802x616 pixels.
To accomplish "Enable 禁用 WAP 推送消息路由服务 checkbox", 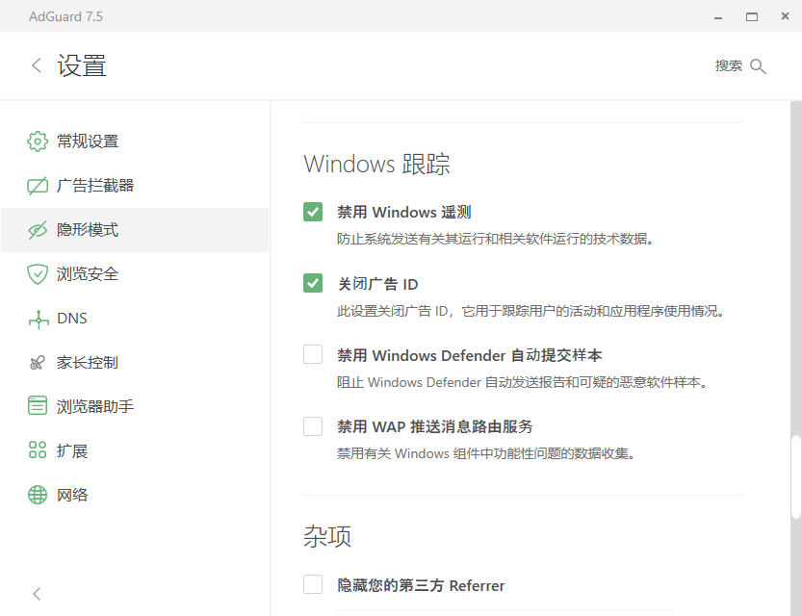I will 313,425.
